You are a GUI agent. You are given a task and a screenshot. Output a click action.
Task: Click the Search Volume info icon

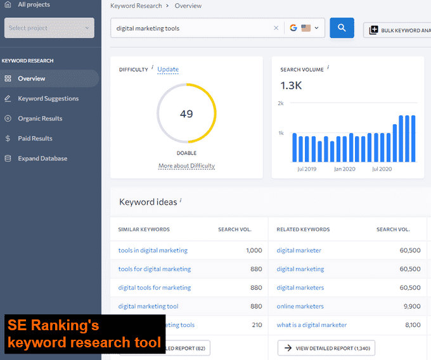tap(328, 67)
